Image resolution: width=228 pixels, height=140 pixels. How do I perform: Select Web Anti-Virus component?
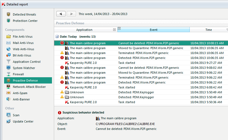[x=24, y=49]
